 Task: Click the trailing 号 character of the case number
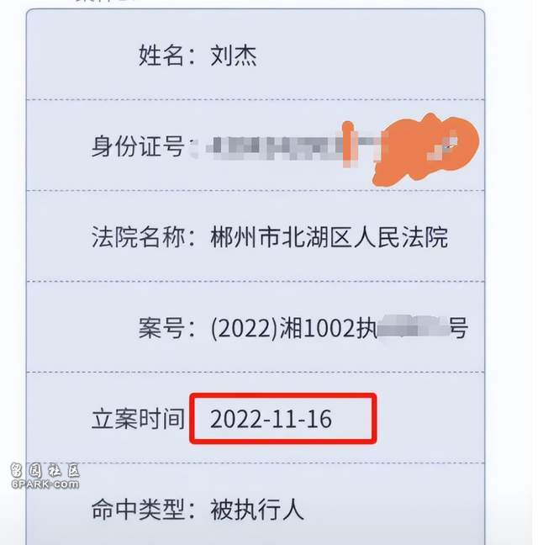coord(458,328)
